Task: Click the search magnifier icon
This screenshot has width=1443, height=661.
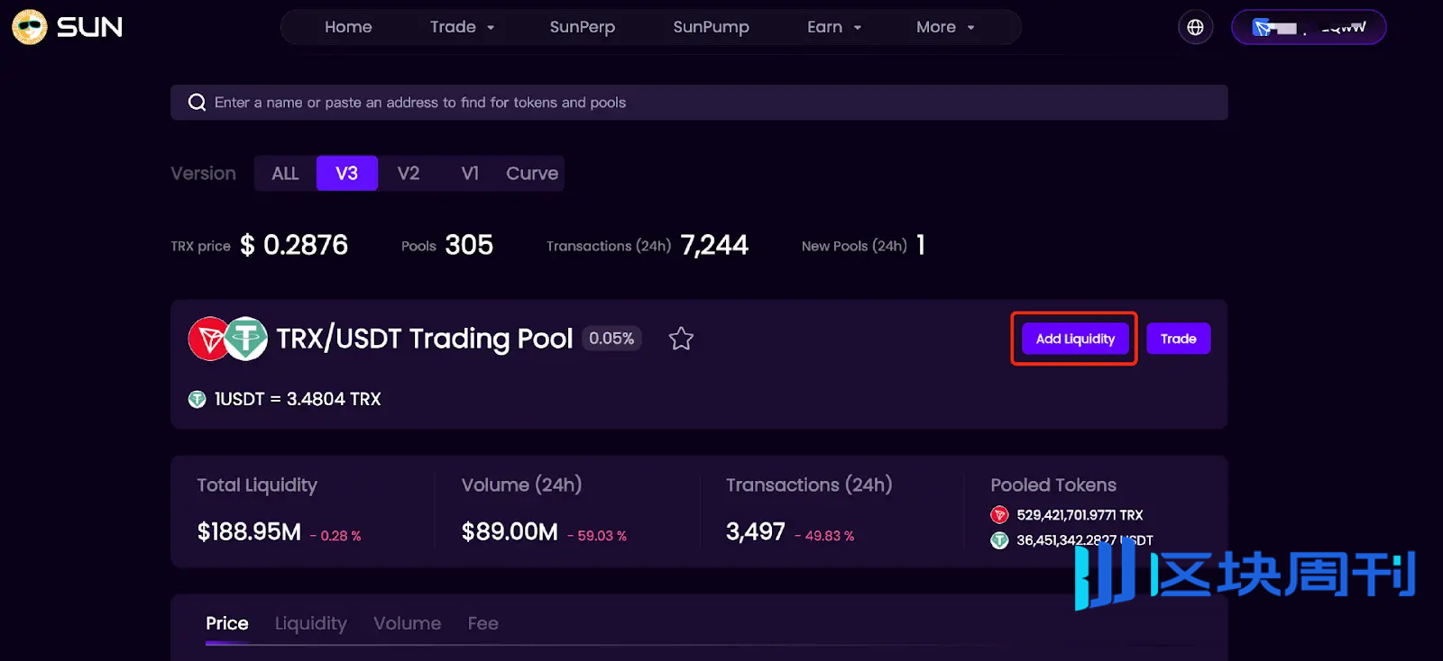Action: click(197, 102)
